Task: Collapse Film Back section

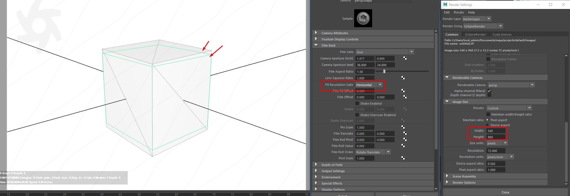Action: pos(373,45)
